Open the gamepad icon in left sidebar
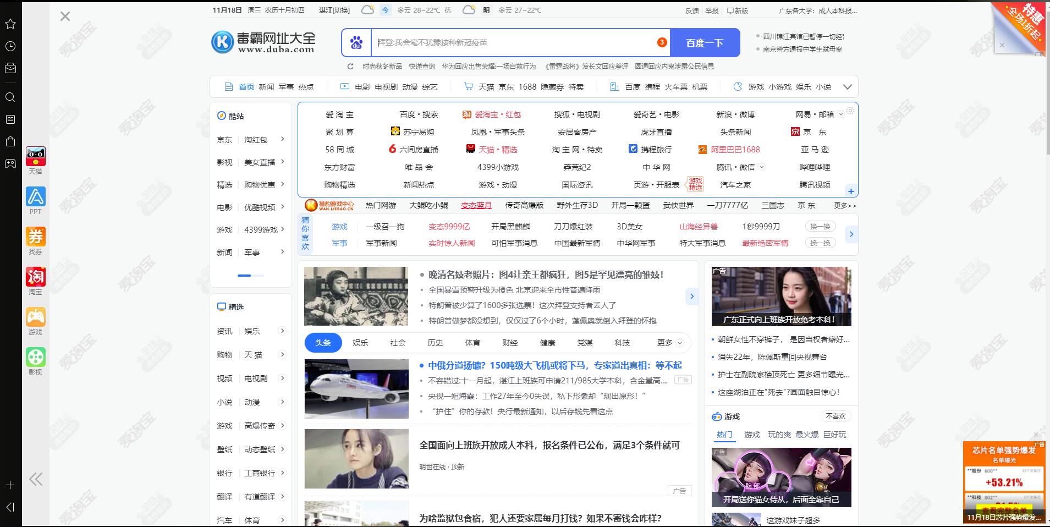The height and width of the screenshot is (527, 1050). pos(10,163)
